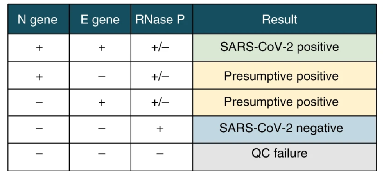Click the "N gene" column header
This screenshot has width=384, height=176.
38,20
